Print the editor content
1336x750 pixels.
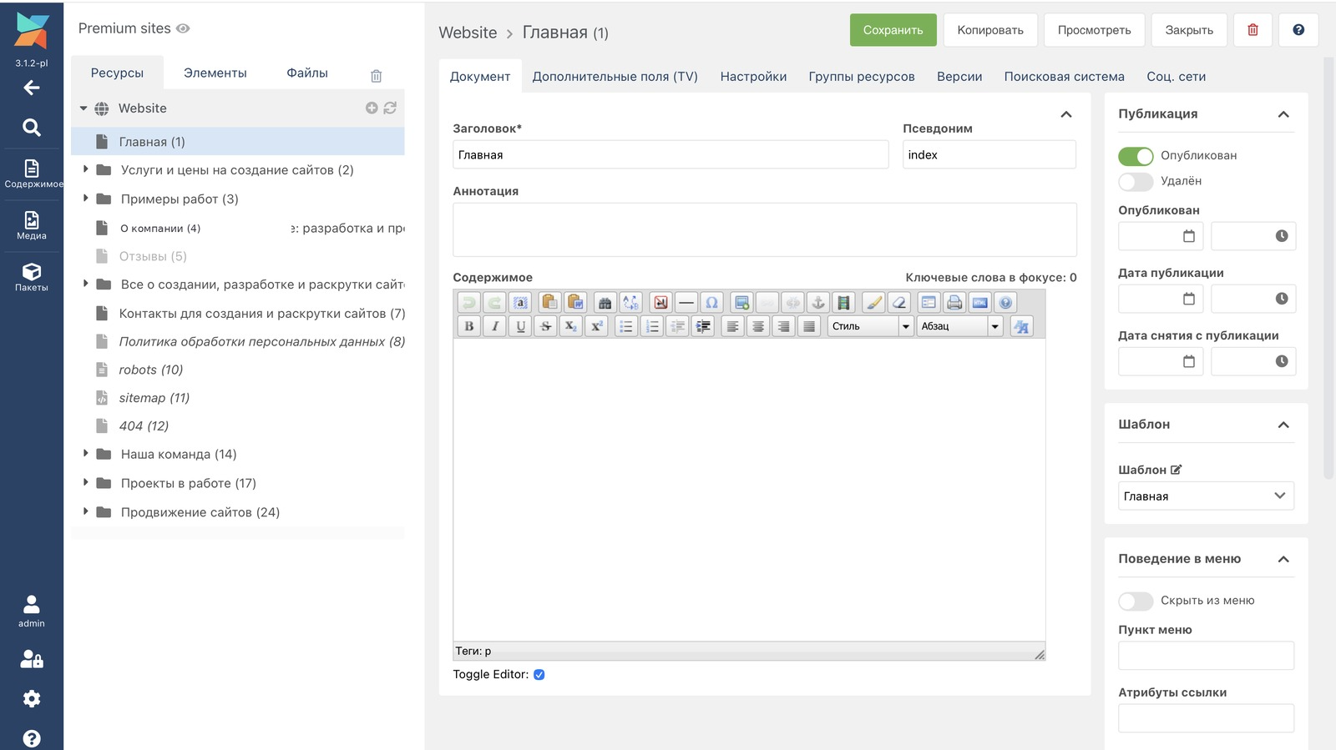tap(954, 303)
